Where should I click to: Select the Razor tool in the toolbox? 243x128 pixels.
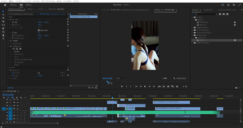point(3,22)
